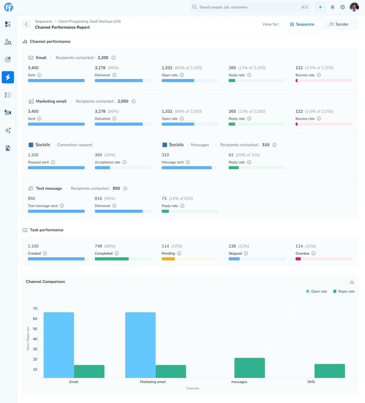Click the notification bell icon
The height and width of the screenshot is (403, 365).
pyautogui.click(x=332, y=7)
